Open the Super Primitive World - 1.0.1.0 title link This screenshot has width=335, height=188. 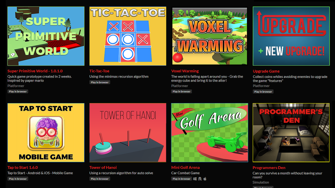35,71
